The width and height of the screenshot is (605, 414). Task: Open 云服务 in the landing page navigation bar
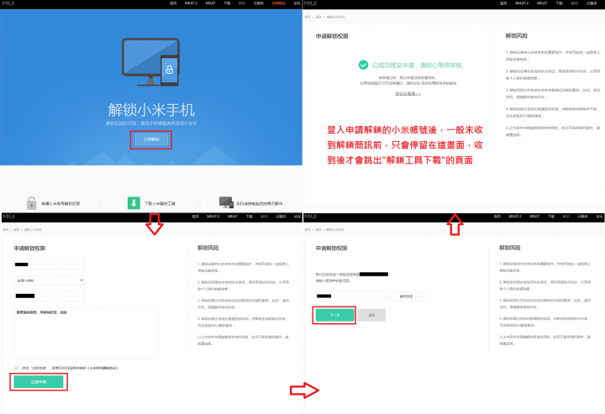pos(259,3)
